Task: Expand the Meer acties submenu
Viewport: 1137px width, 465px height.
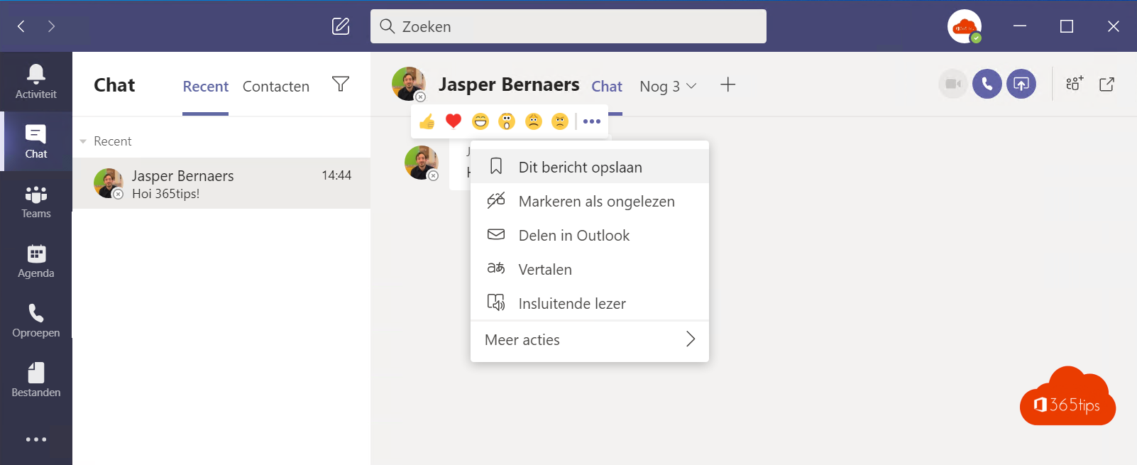Action: (x=590, y=340)
